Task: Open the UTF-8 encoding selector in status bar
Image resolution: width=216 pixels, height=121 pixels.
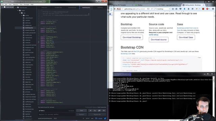Action: (87, 118)
